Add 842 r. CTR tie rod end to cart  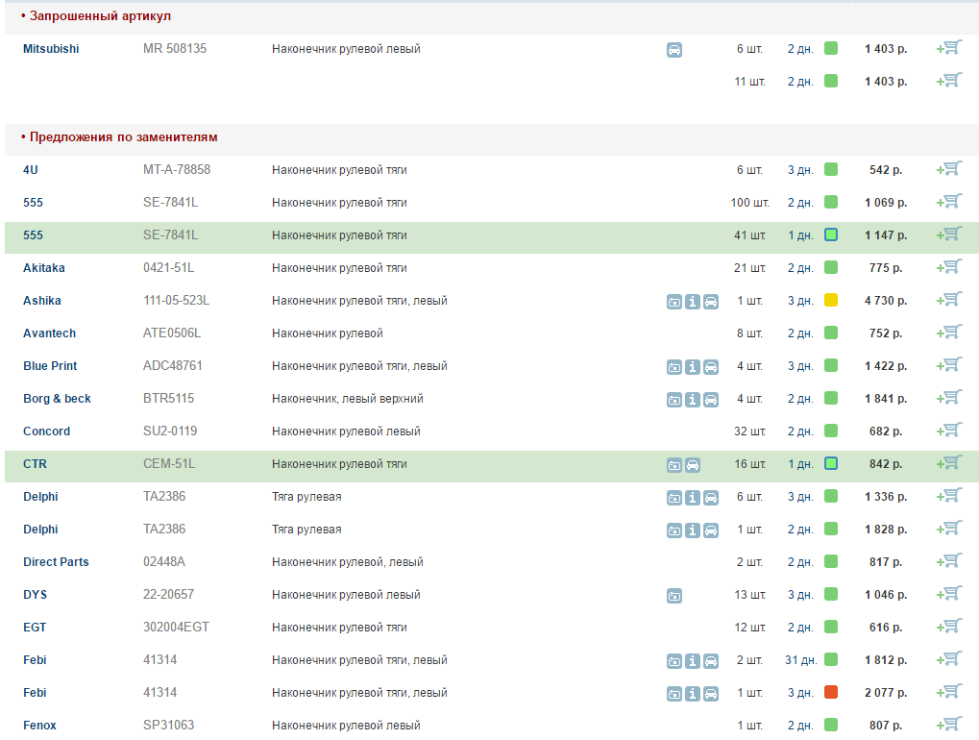949,463
